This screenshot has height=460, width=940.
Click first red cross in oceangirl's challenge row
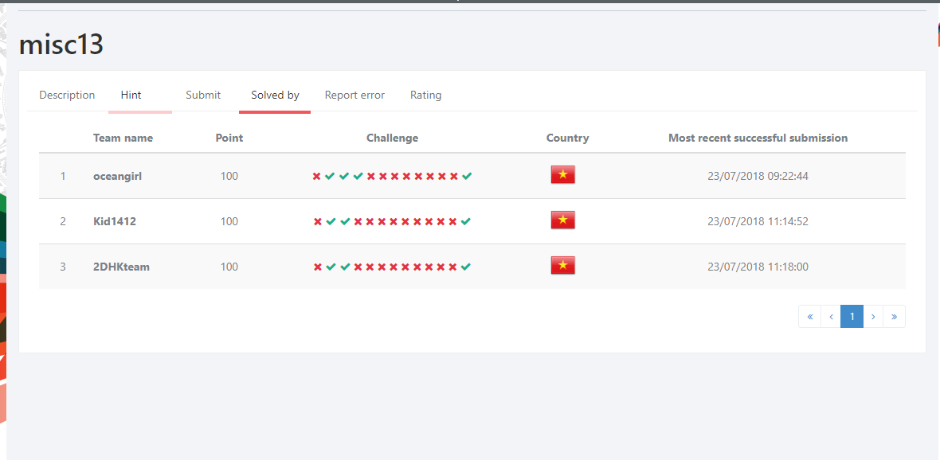point(316,176)
